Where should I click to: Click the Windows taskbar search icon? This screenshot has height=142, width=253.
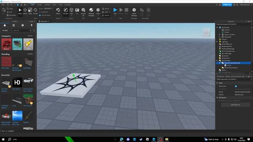9,139
